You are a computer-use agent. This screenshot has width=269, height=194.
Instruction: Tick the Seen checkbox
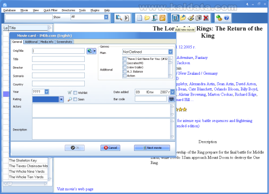(x=75, y=99)
